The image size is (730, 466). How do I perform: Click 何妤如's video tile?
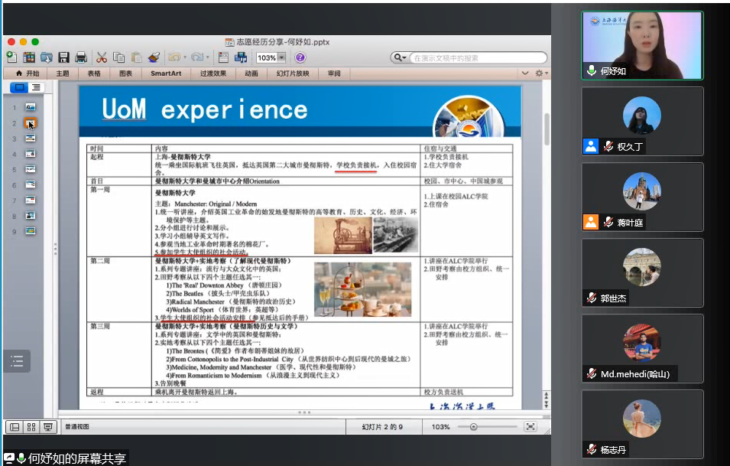642,45
